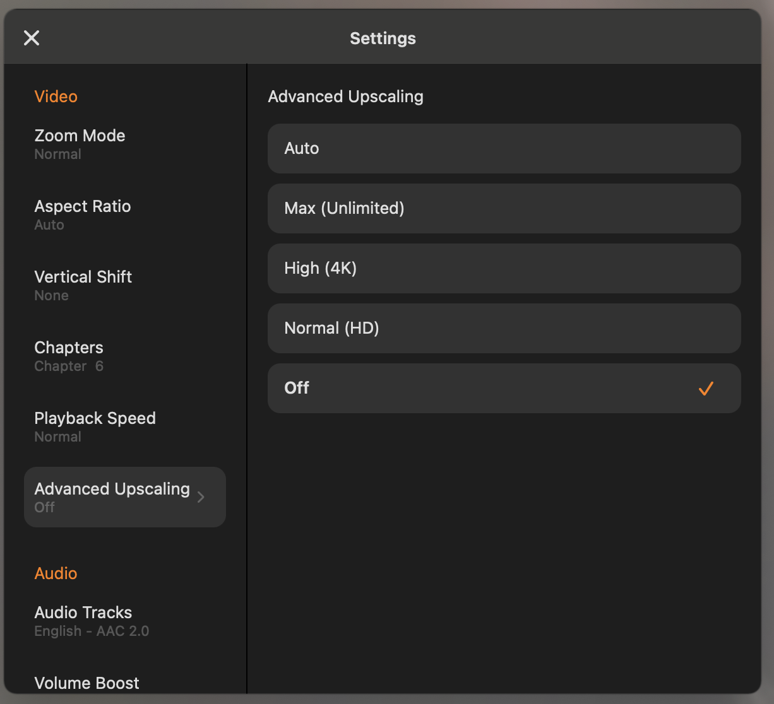Open Zoom Mode setting
The width and height of the screenshot is (774, 704).
[x=80, y=144]
